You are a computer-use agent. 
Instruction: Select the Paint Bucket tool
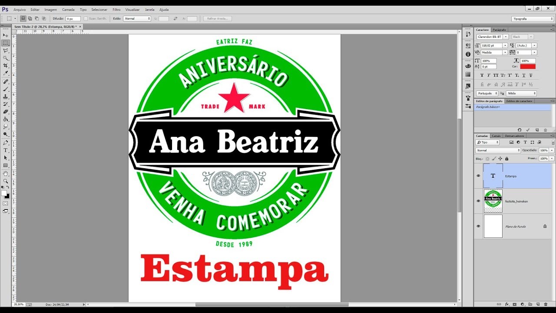tap(6, 119)
